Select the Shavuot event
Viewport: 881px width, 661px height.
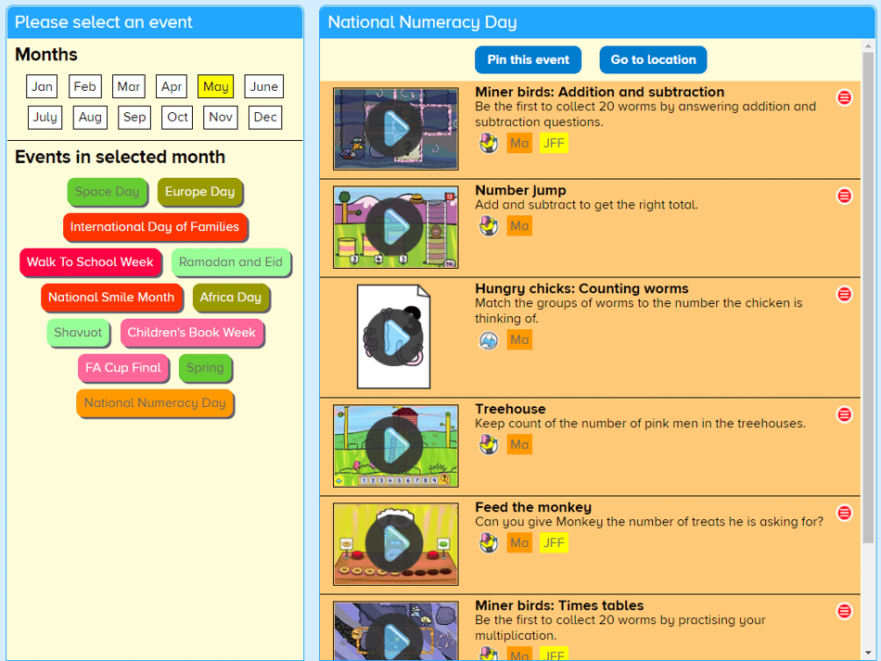click(78, 333)
